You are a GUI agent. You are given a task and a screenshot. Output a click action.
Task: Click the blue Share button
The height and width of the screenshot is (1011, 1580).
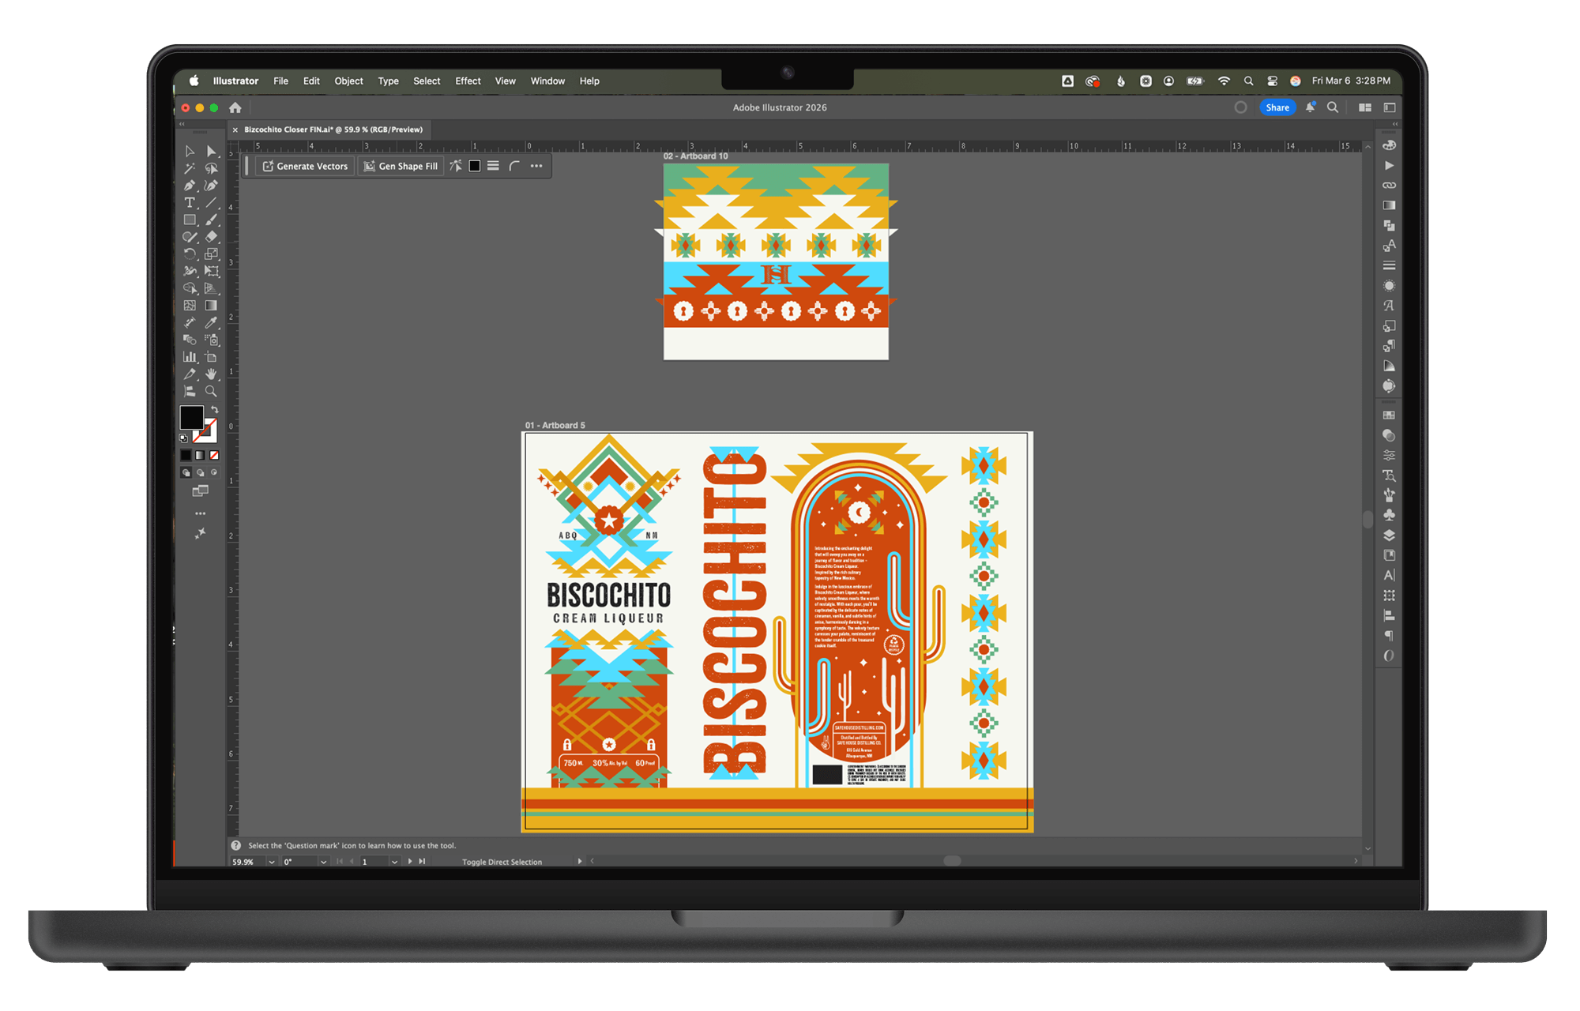coord(1277,107)
